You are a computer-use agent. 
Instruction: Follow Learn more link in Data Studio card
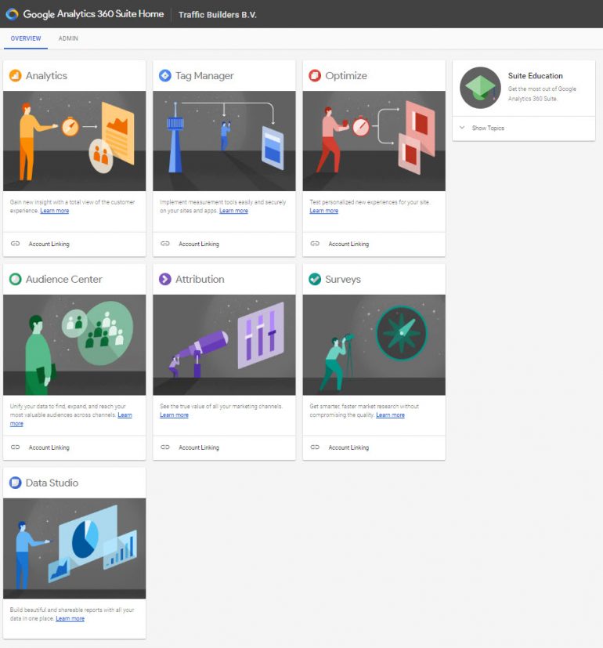point(70,619)
